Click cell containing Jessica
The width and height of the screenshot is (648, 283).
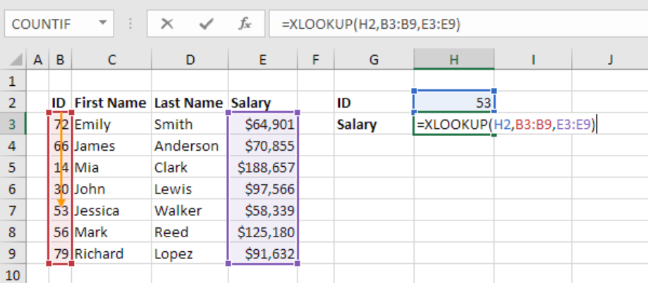tap(111, 210)
